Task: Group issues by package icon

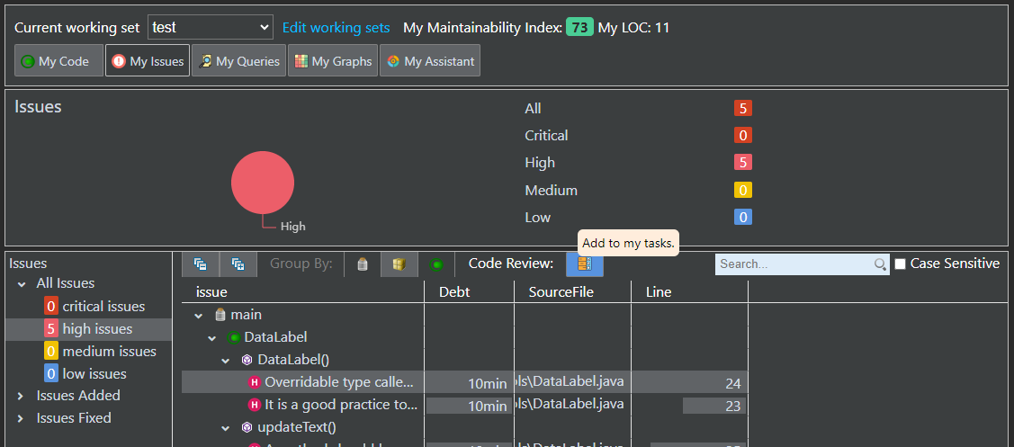Action: 399,264
